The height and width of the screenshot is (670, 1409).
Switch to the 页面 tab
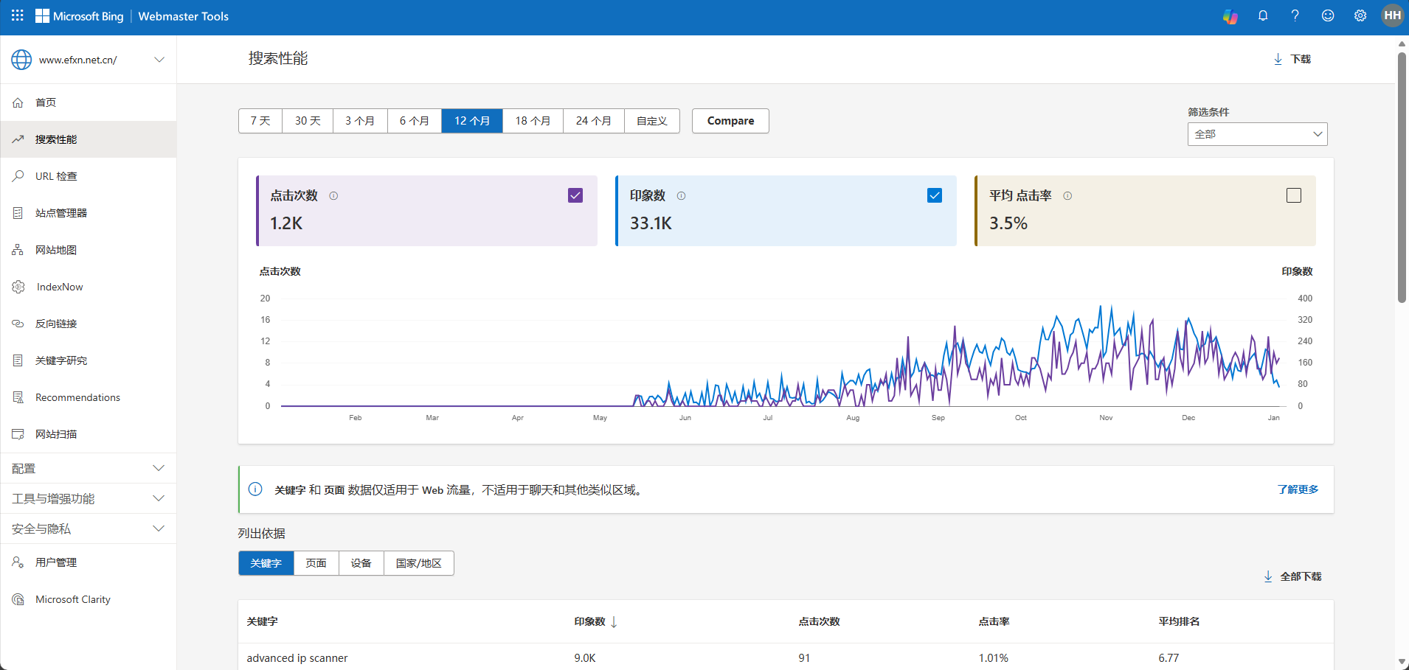[x=316, y=563]
